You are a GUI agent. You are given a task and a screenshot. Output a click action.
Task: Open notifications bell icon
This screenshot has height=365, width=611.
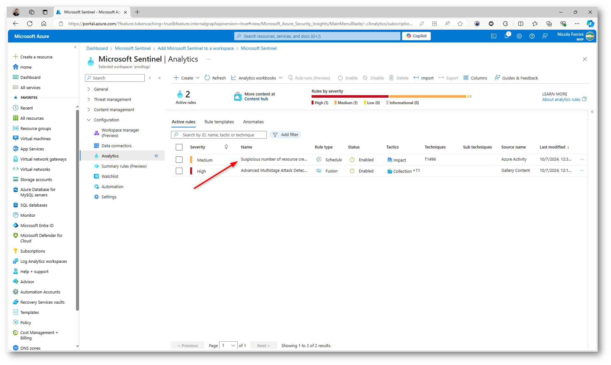coord(507,36)
